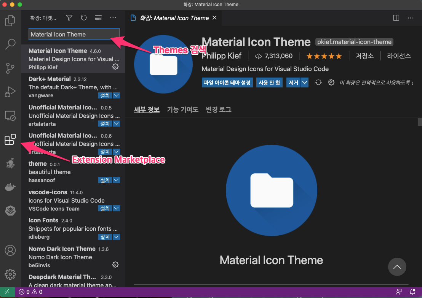Open errors and warnings in status bar

[31, 292]
